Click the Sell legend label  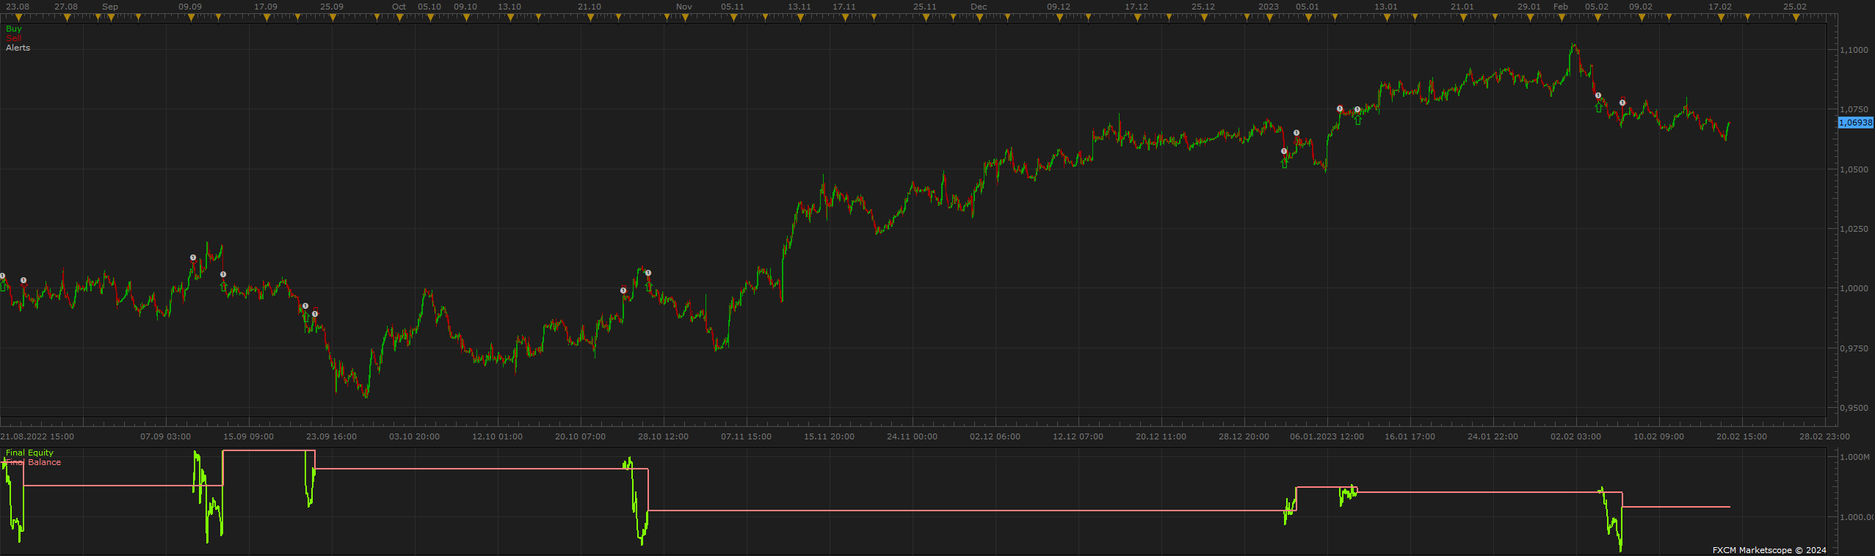pos(14,38)
